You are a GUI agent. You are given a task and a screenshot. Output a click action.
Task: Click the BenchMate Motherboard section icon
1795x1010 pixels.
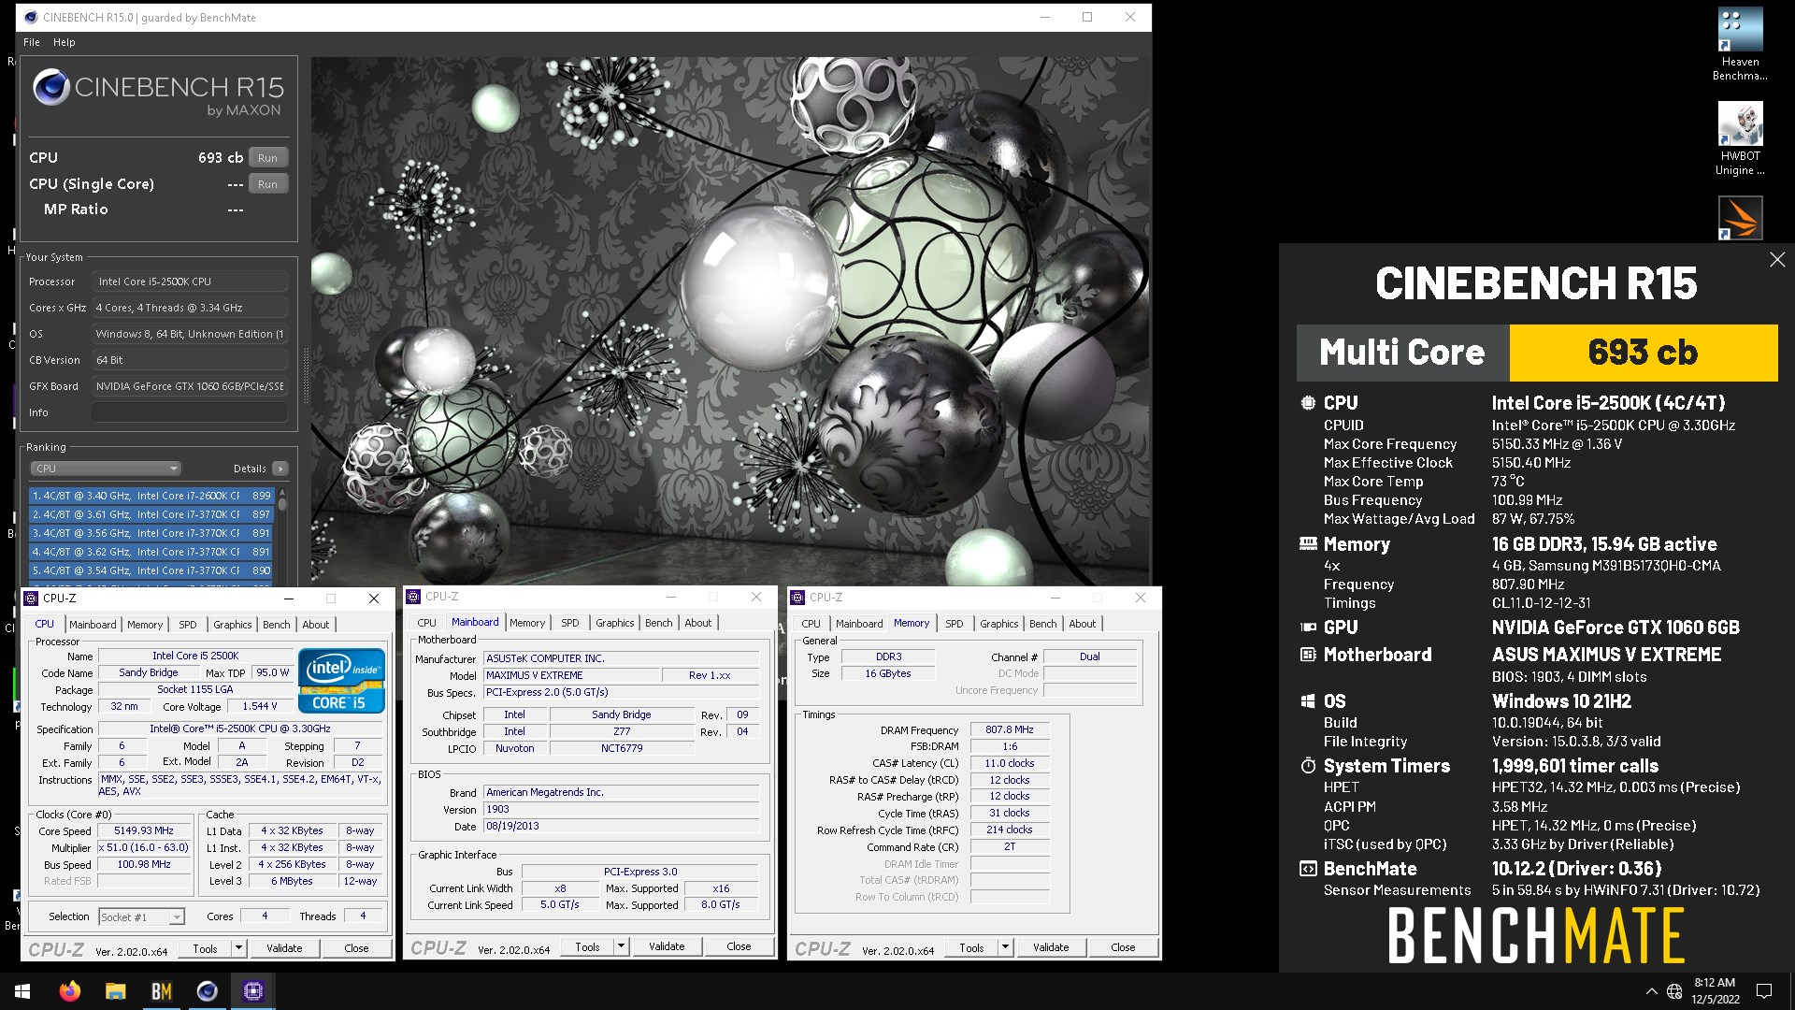pos(1308,655)
